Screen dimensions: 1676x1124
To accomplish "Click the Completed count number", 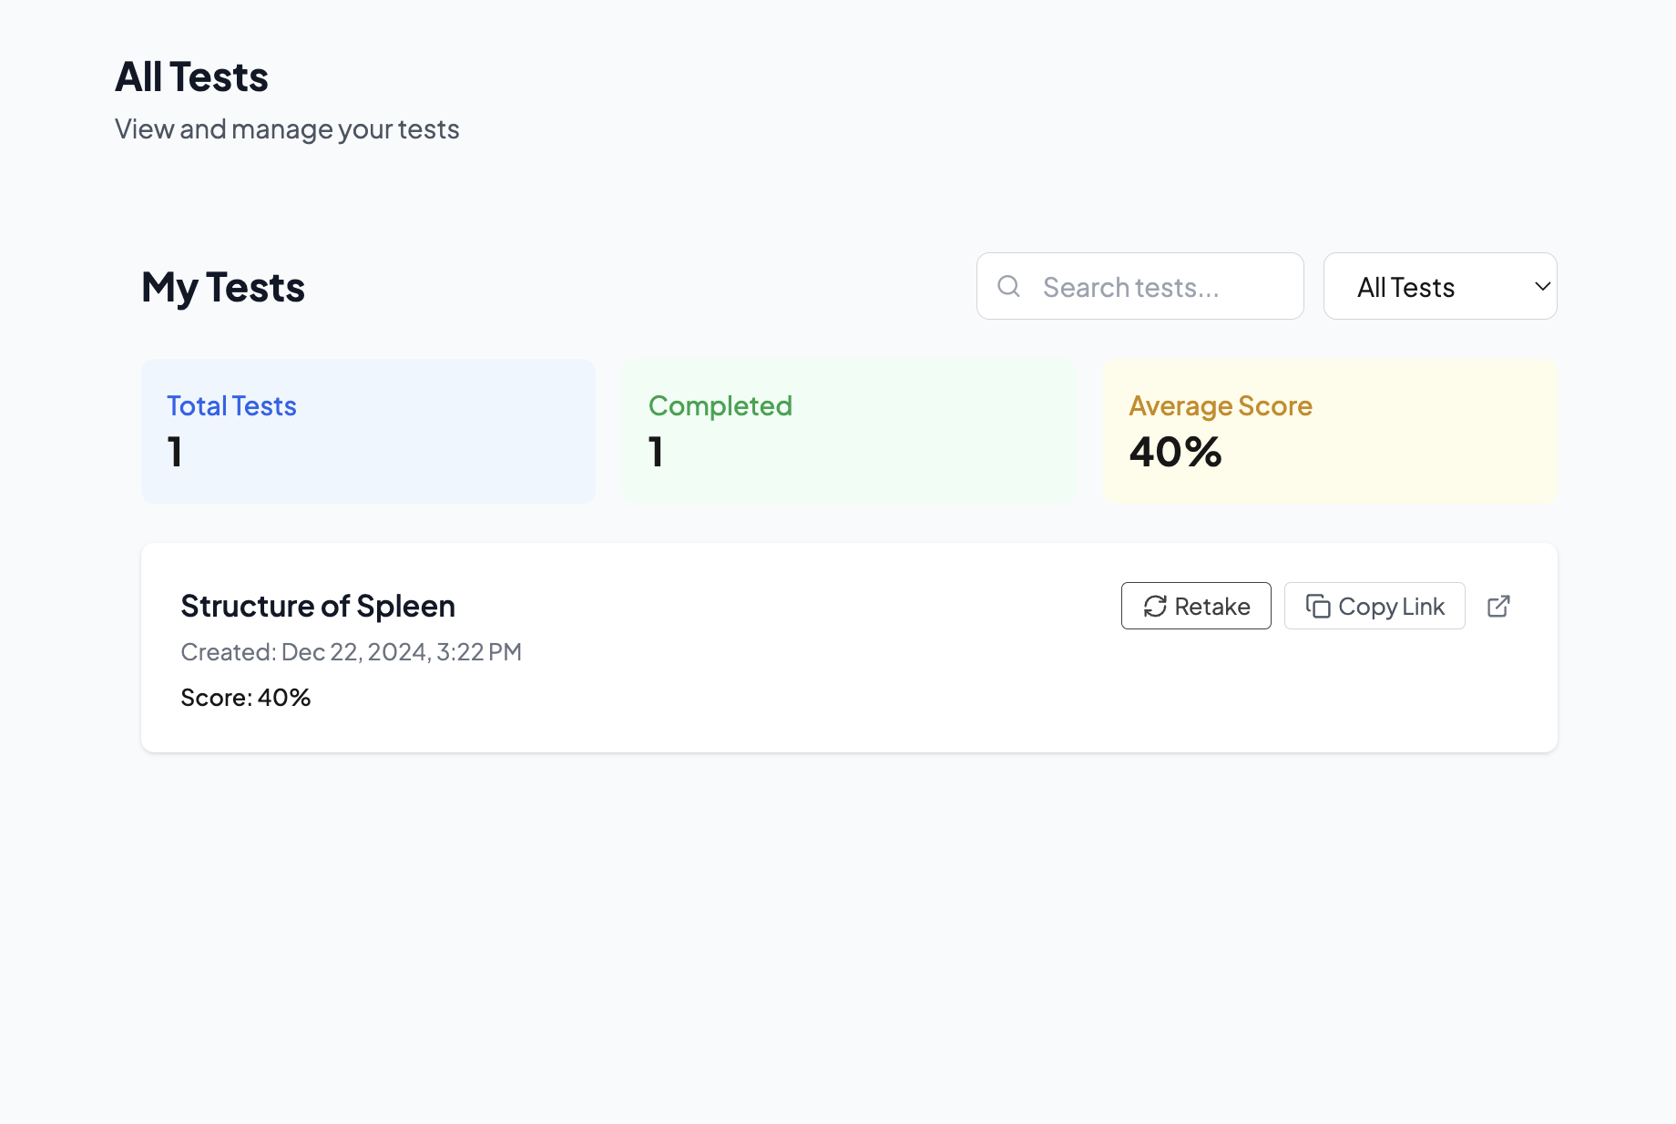I will [656, 453].
